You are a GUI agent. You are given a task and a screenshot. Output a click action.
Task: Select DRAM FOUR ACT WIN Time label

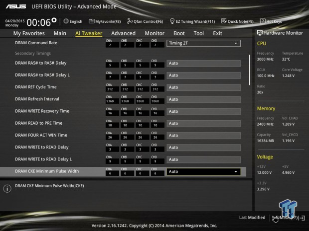[41, 135]
